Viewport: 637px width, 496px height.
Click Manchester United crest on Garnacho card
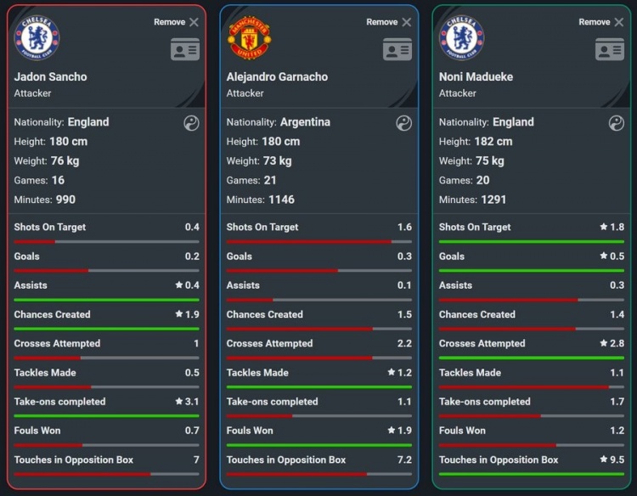[249, 38]
